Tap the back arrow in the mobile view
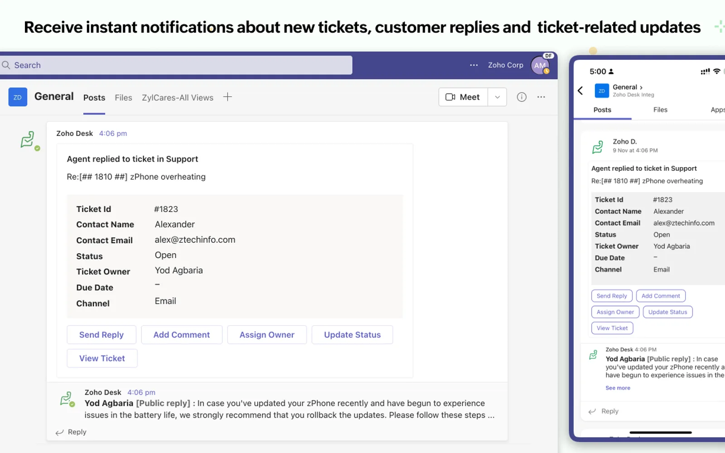This screenshot has height=453, width=725. click(x=580, y=91)
